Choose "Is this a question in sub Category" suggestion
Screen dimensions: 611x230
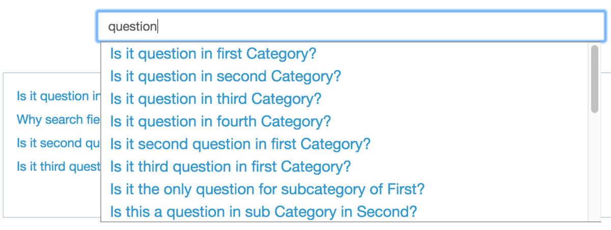[264, 212]
